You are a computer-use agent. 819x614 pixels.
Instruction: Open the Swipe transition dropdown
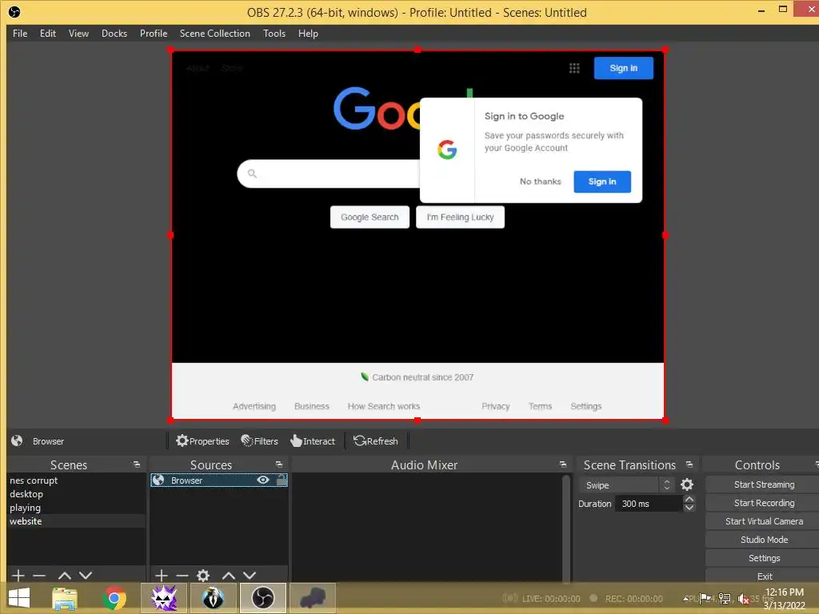tap(627, 485)
